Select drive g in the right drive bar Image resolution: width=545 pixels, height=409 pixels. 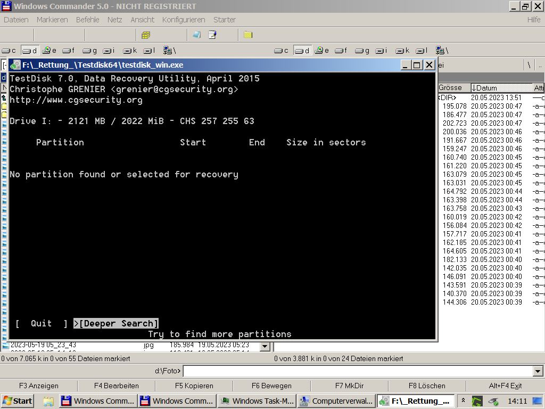[362, 51]
